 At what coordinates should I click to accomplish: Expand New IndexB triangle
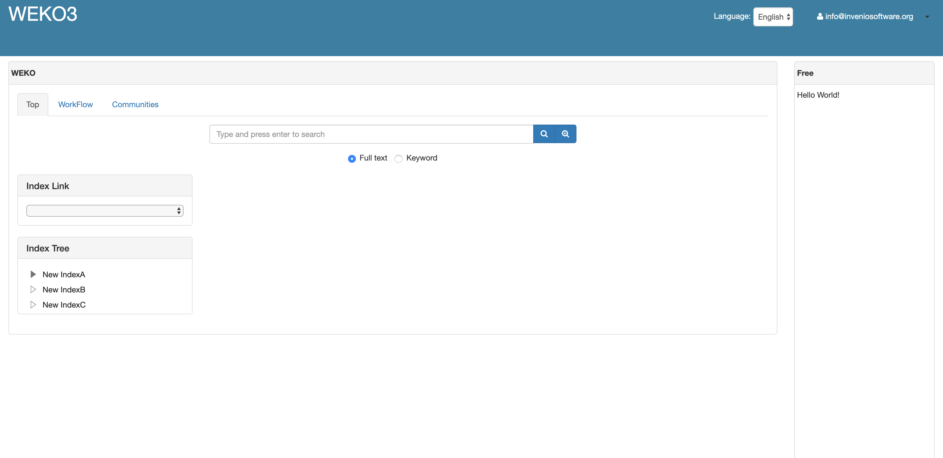(x=33, y=290)
